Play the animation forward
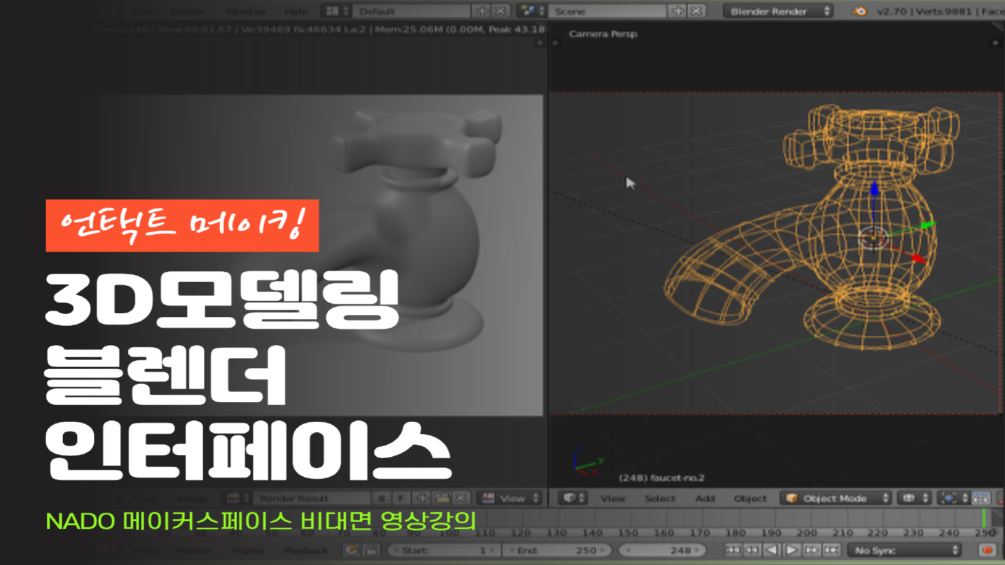The image size is (1005, 565). point(792,550)
